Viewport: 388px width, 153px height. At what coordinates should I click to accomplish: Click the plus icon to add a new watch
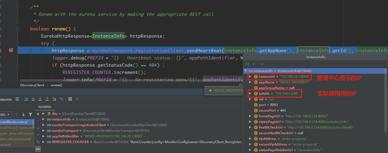point(38,114)
